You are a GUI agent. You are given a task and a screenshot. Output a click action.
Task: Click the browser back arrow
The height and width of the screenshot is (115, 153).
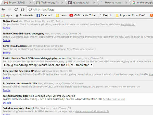coord(3,9)
